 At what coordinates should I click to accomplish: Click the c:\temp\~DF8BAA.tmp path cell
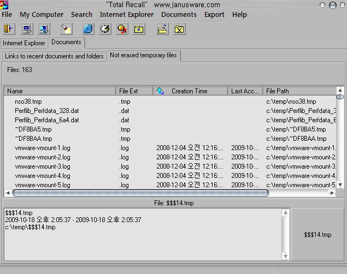point(296,139)
